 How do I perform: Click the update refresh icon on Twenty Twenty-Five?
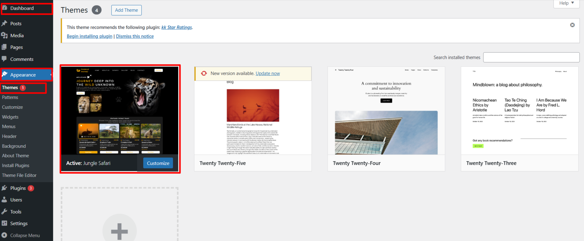204,73
